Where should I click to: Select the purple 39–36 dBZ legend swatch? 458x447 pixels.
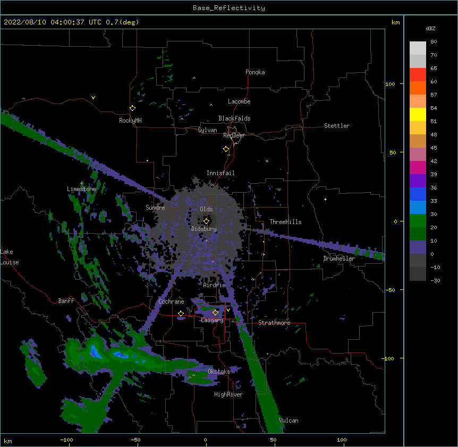tap(418, 181)
